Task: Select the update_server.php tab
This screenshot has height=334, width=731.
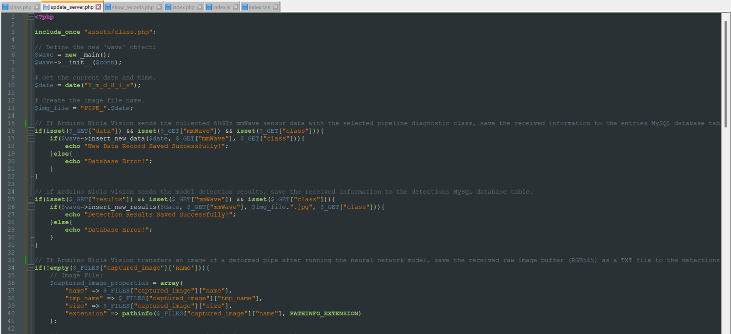Action: click(72, 7)
